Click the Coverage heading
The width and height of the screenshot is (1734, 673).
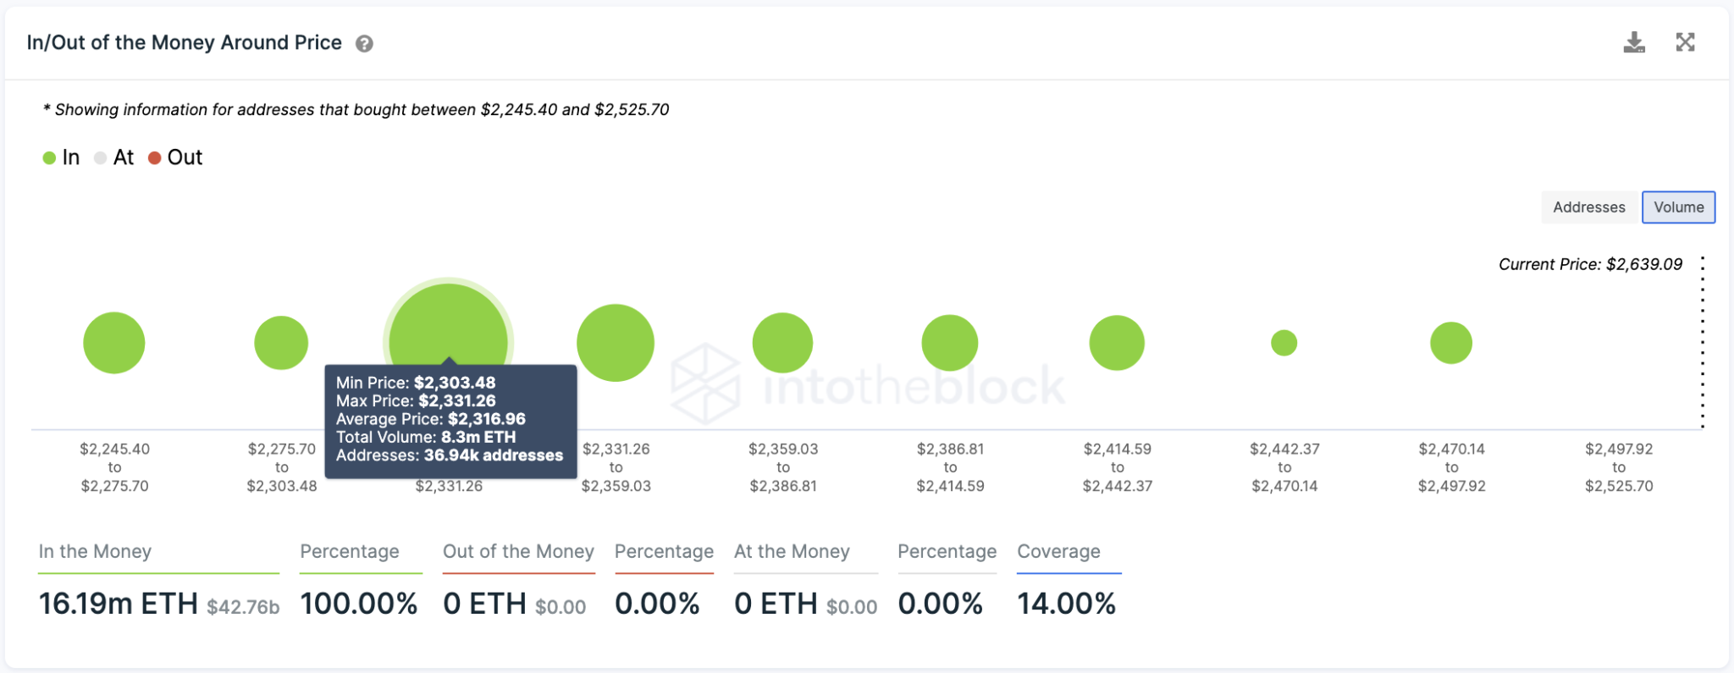click(1058, 552)
